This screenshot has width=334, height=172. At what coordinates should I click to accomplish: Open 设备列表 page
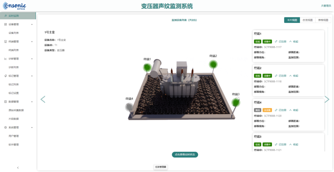click(14, 33)
